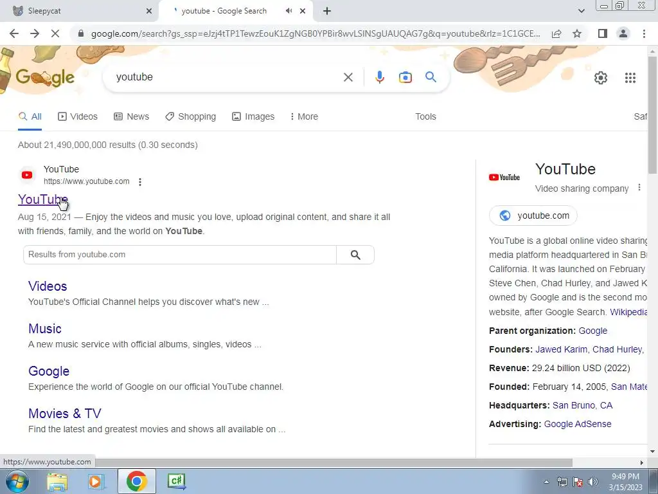The height and width of the screenshot is (494, 658).
Task: Open Google quick settings gear
Action: [x=601, y=78]
